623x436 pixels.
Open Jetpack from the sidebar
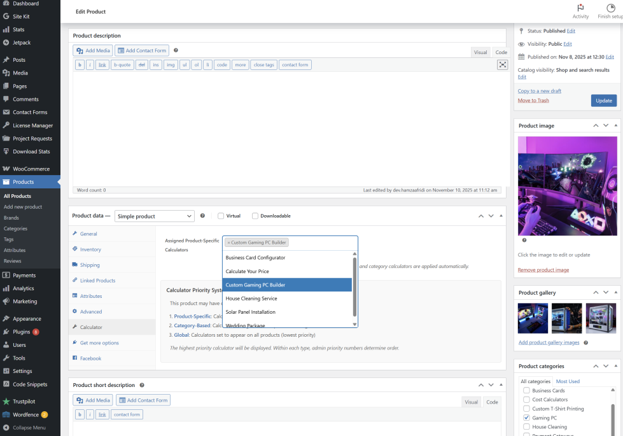click(22, 43)
